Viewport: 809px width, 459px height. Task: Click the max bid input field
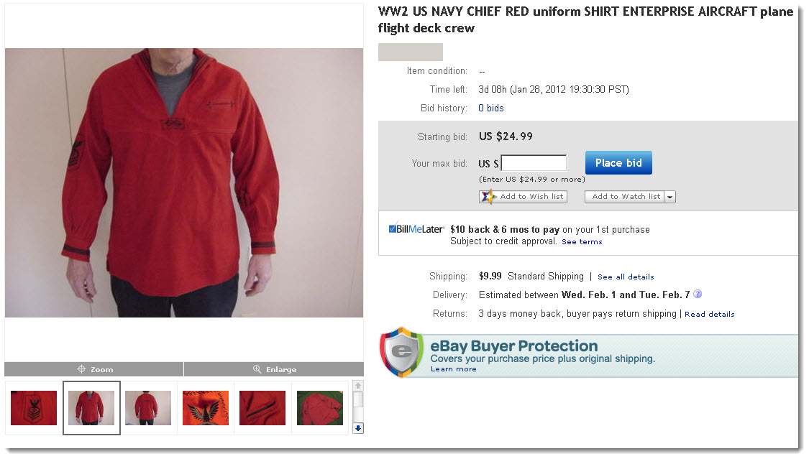[534, 163]
